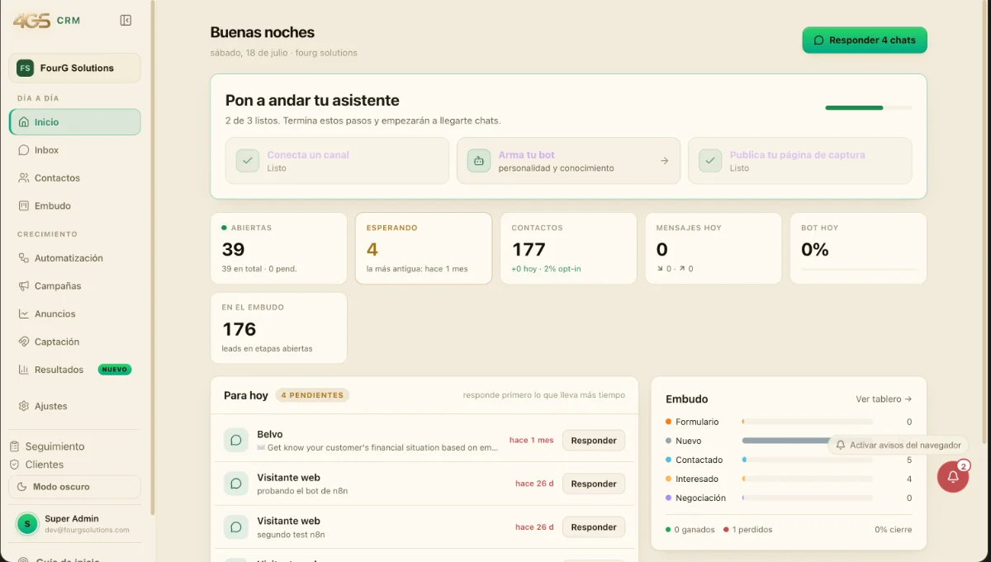Enable browser notifications via Activar avisos

pyautogui.click(x=898, y=445)
